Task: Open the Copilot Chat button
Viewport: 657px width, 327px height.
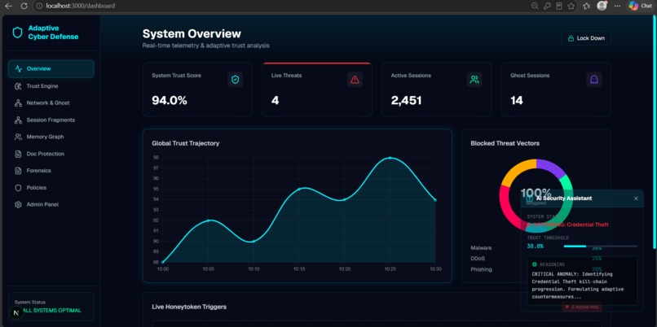Action: [x=641, y=6]
